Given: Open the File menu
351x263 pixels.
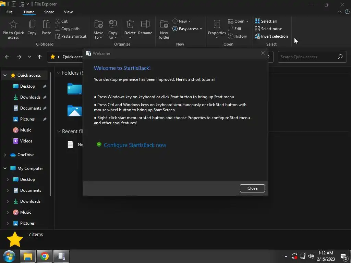Looking at the screenshot, I should click(x=10, y=12).
